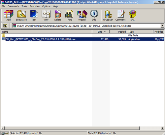Image resolution: width=165 pixels, height=135 pixels.
Task: Start the VirusScan tool
Action: [108, 16]
